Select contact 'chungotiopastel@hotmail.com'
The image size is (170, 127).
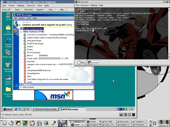pyautogui.click(x=39, y=70)
